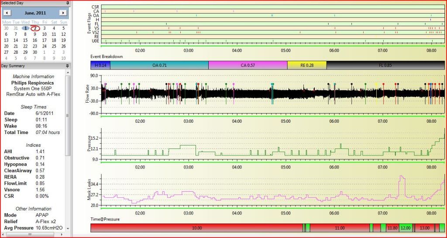
Task: Click the U0E event flag row
Action: pos(273,41)
